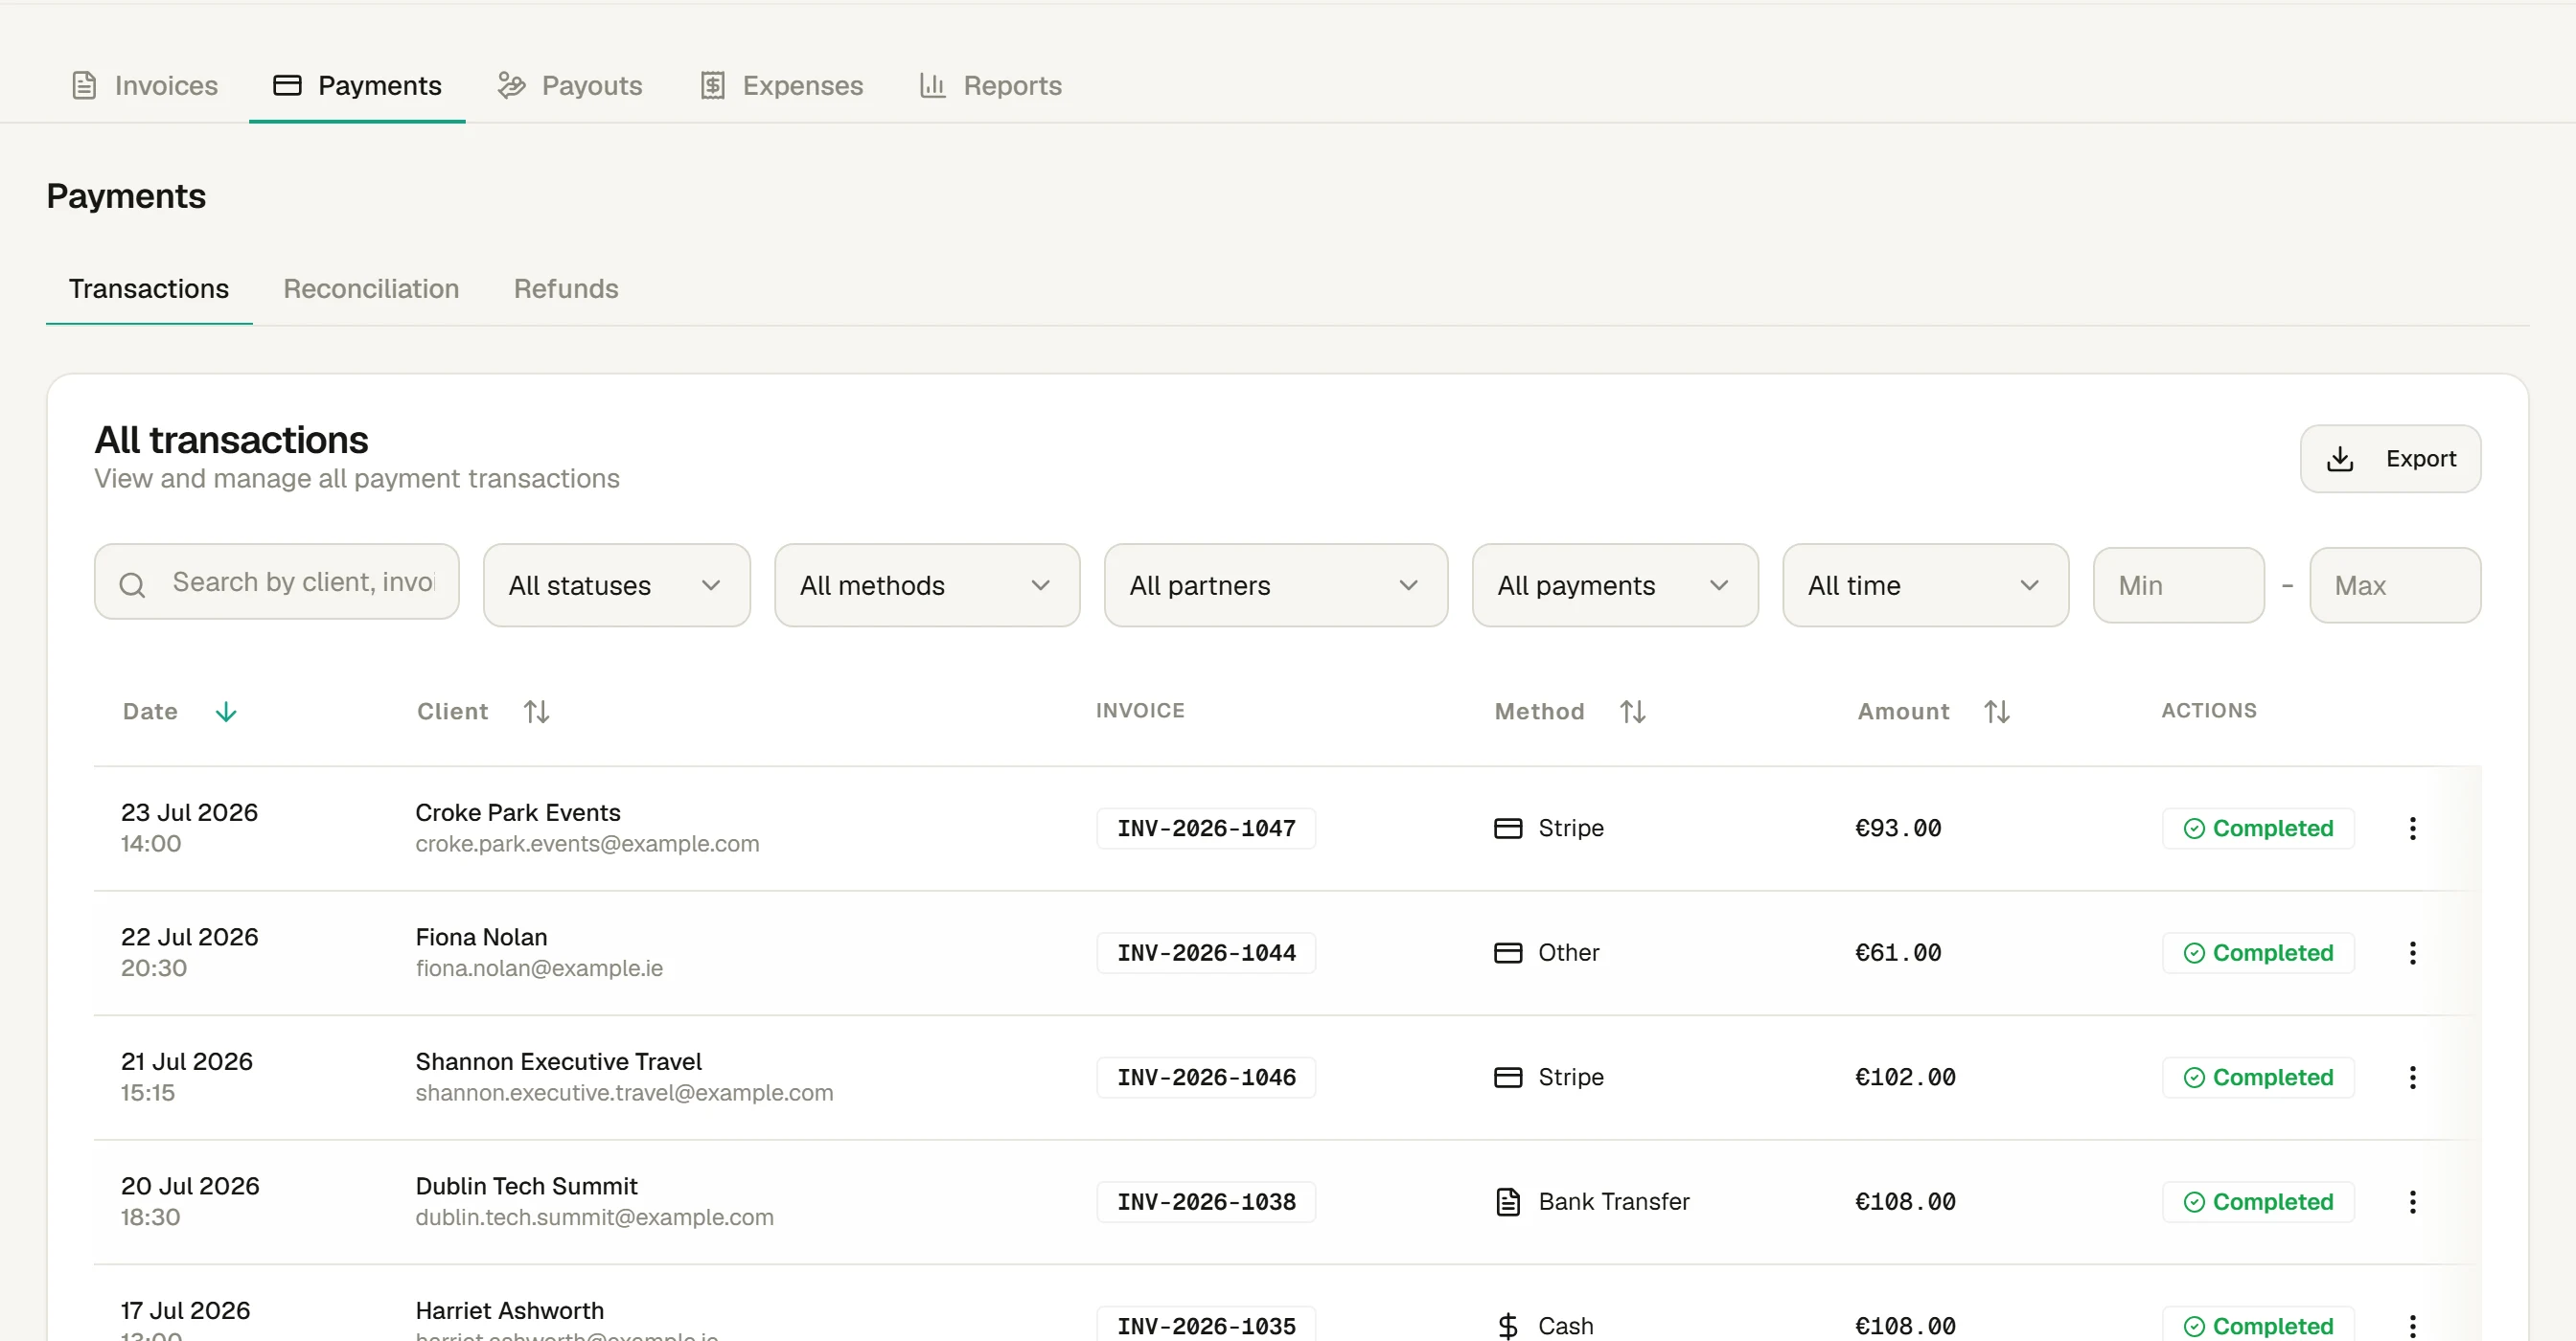Click the date 23 Jul 2026
This screenshot has height=1341, width=2576.
click(189, 812)
